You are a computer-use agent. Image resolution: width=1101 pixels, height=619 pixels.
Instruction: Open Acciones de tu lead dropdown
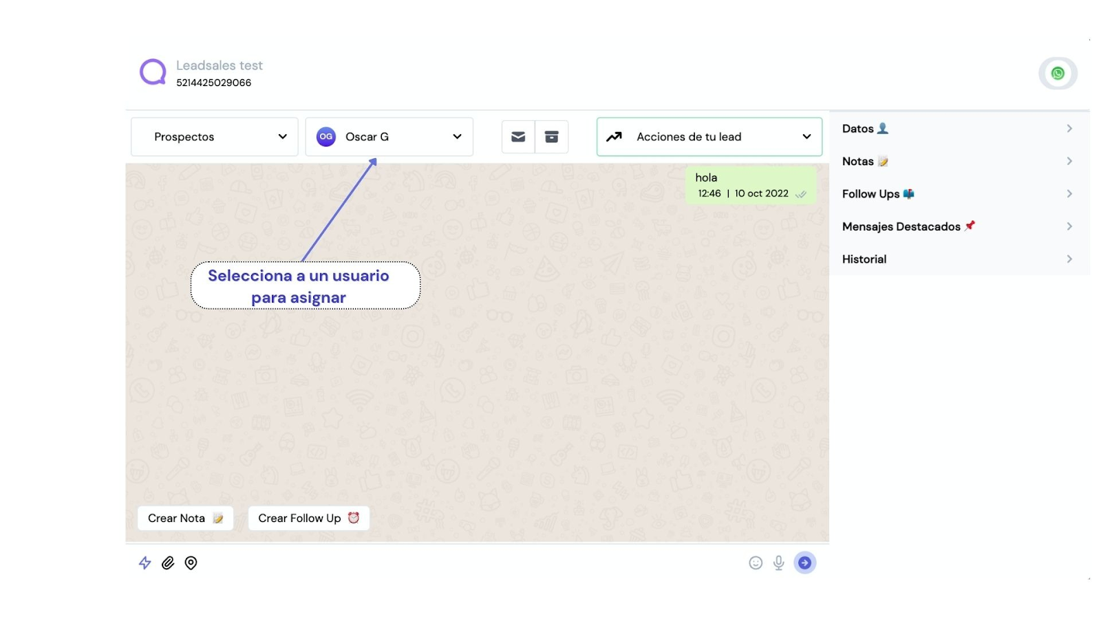coord(709,137)
